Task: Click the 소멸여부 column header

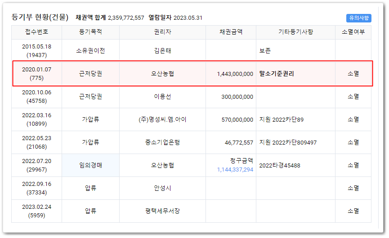Action: click(x=353, y=32)
